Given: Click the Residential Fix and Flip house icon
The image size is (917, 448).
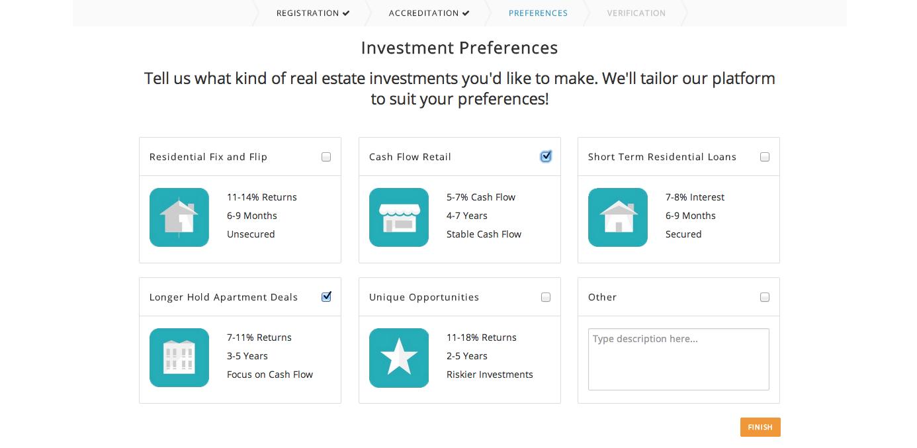Looking at the screenshot, I should click(x=179, y=217).
